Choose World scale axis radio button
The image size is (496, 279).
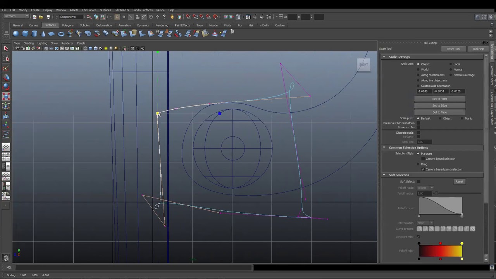[418, 70]
